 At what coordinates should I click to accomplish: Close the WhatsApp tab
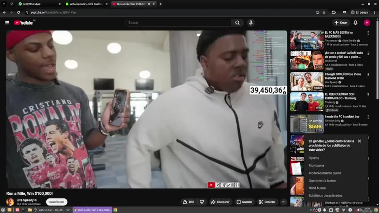[x=59, y=4]
